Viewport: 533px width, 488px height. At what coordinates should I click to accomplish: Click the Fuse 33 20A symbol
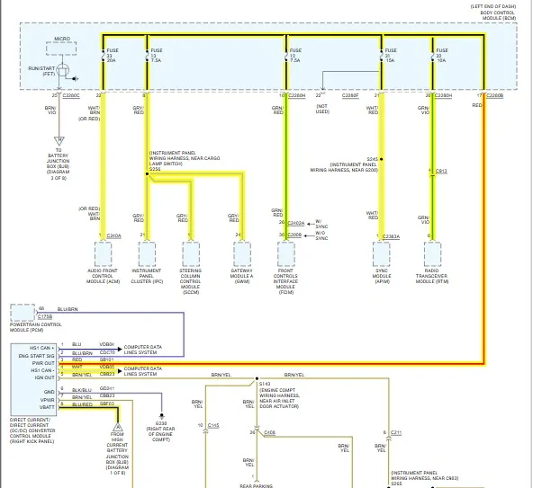tap(103, 56)
